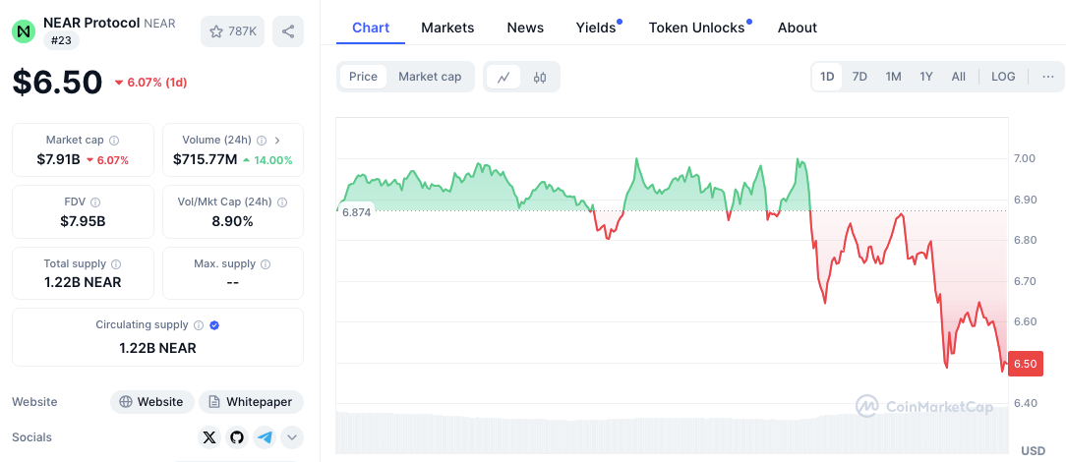Screen dimensions: 1066x462
Task: Enable LOG scale on chart
Action: pos(1003,77)
